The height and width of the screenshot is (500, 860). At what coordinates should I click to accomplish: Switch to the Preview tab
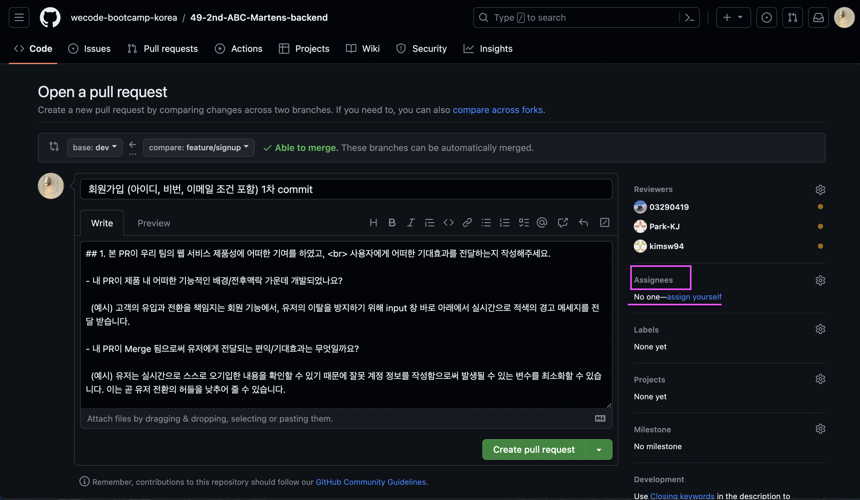tap(154, 223)
